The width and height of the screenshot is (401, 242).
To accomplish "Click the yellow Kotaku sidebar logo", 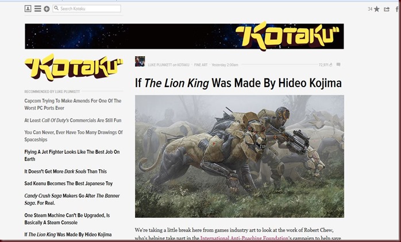I will pyautogui.click(x=74, y=68).
